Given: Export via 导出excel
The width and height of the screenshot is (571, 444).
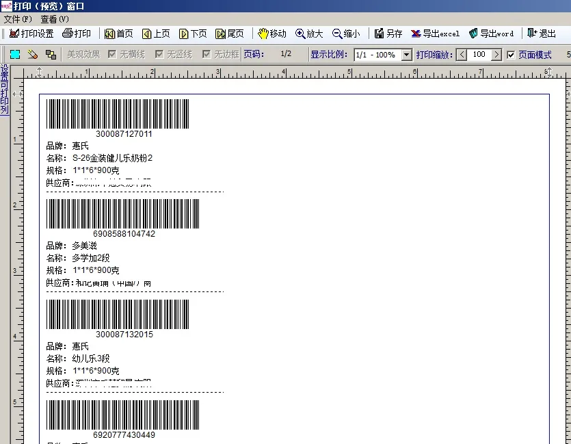Looking at the screenshot, I should 435,34.
